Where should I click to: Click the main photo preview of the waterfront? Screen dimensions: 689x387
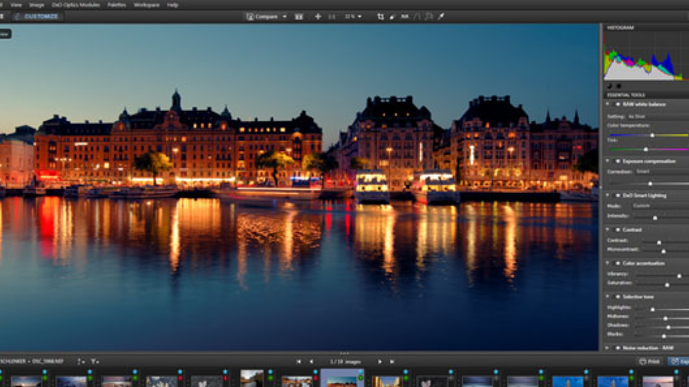299,187
